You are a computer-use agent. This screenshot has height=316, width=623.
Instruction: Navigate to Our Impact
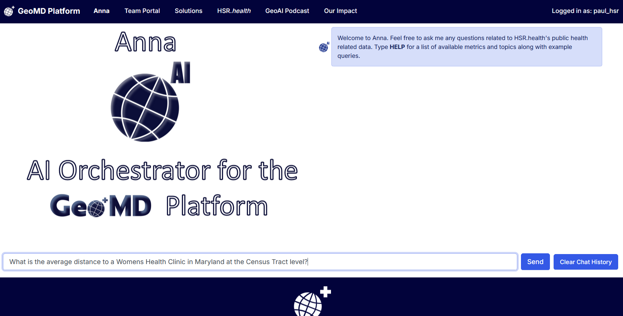[x=340, y=11]
